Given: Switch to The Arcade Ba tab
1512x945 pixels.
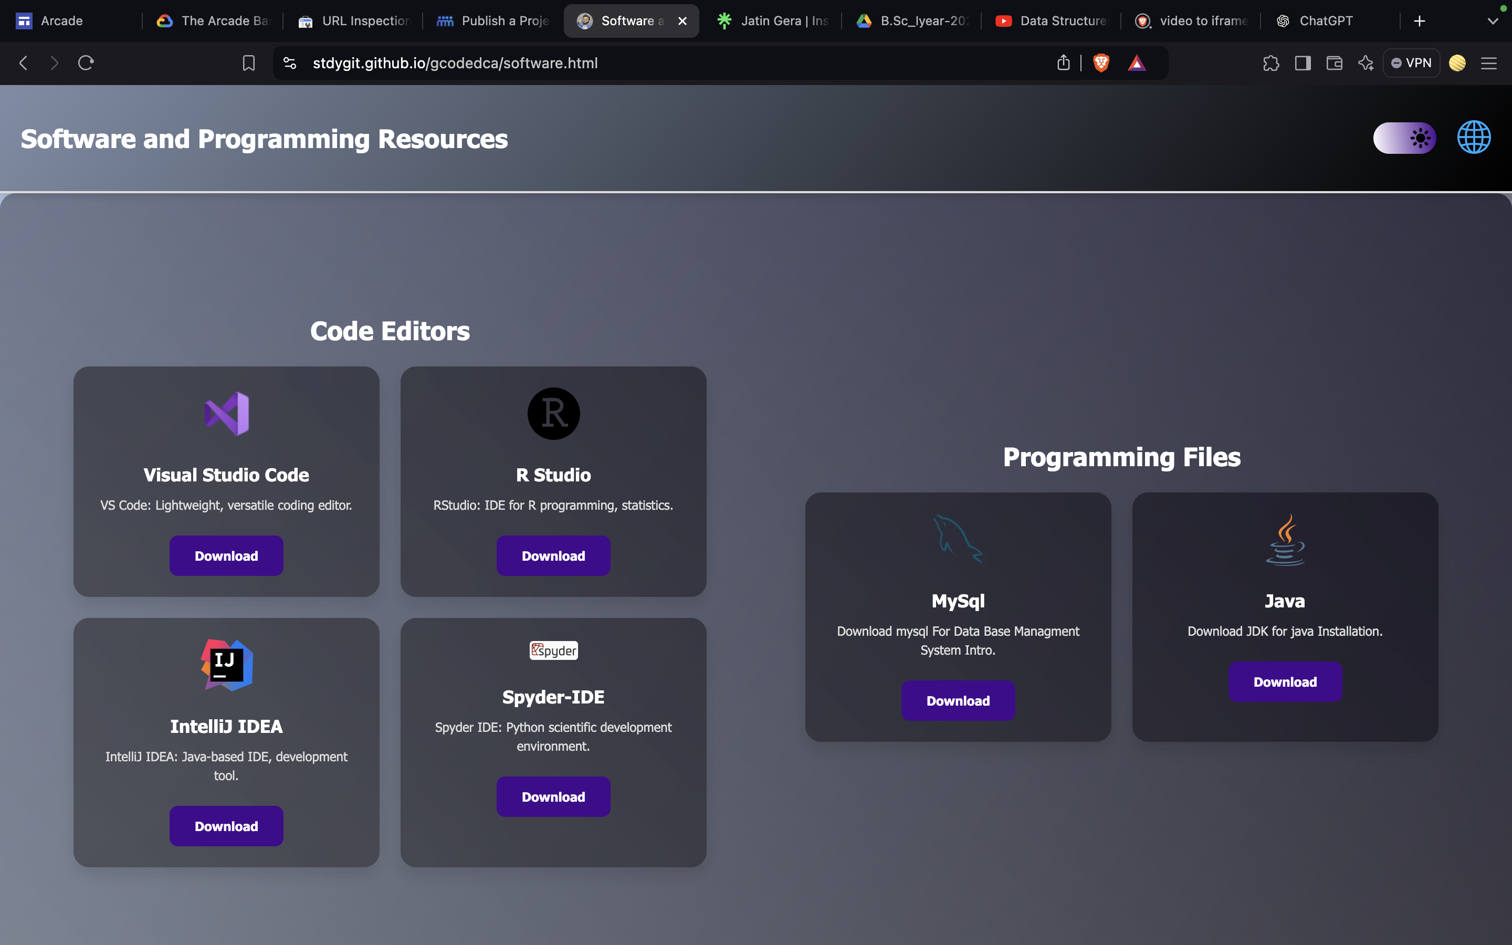Looking at the screenshot, I should pos(213,21).
